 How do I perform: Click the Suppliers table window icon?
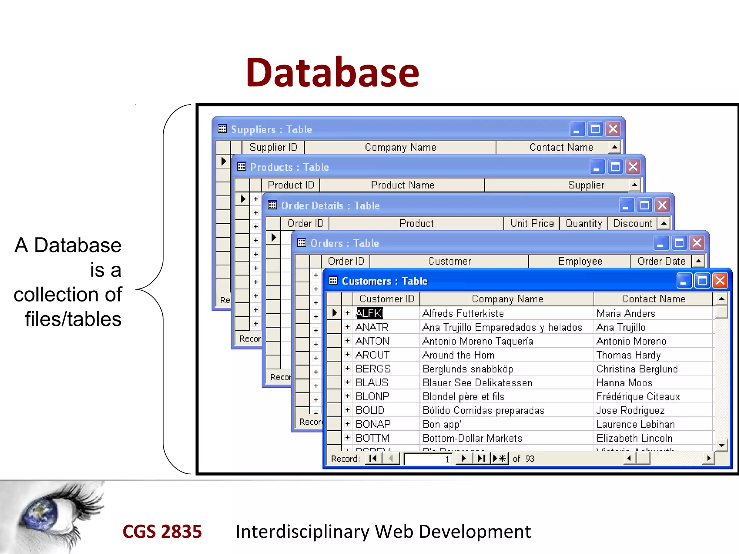click(x=222, y=129)
